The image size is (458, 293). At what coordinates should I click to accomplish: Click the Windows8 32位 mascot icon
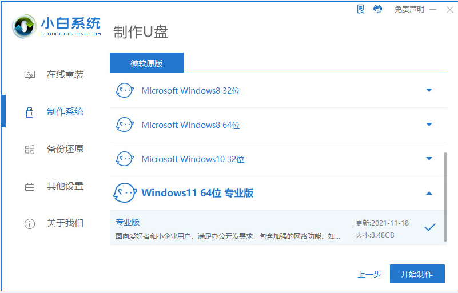(x=125, y=90)
